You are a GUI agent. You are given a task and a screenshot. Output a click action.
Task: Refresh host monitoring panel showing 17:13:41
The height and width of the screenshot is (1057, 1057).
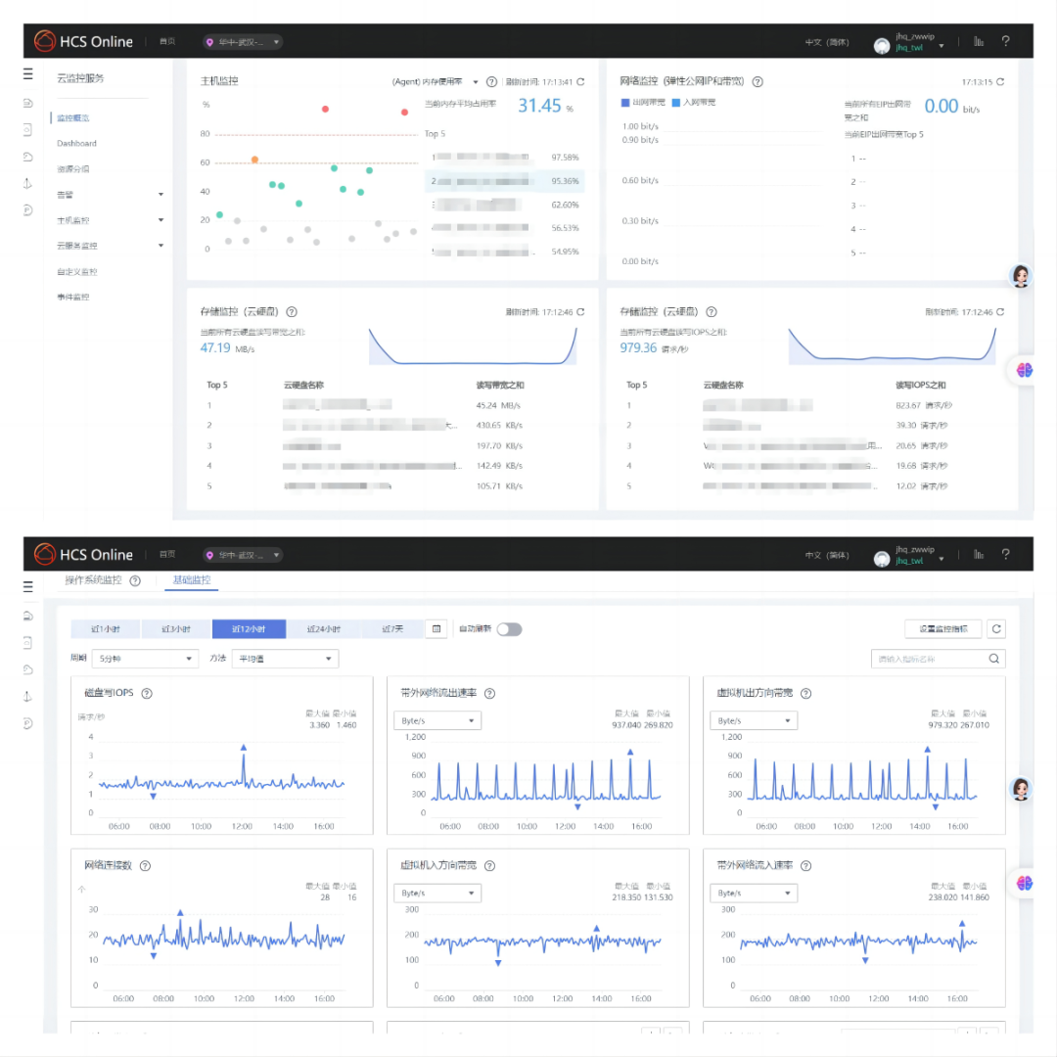point(580,81)
